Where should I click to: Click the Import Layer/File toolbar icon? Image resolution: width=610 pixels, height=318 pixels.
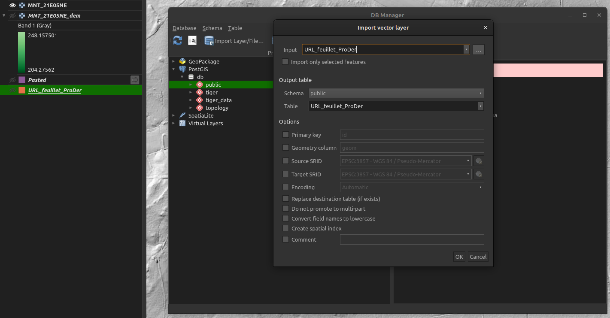click(209, 41)
